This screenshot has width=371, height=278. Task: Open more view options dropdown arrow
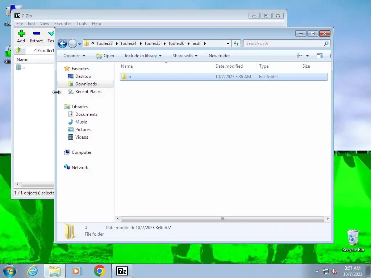[307, 56]
